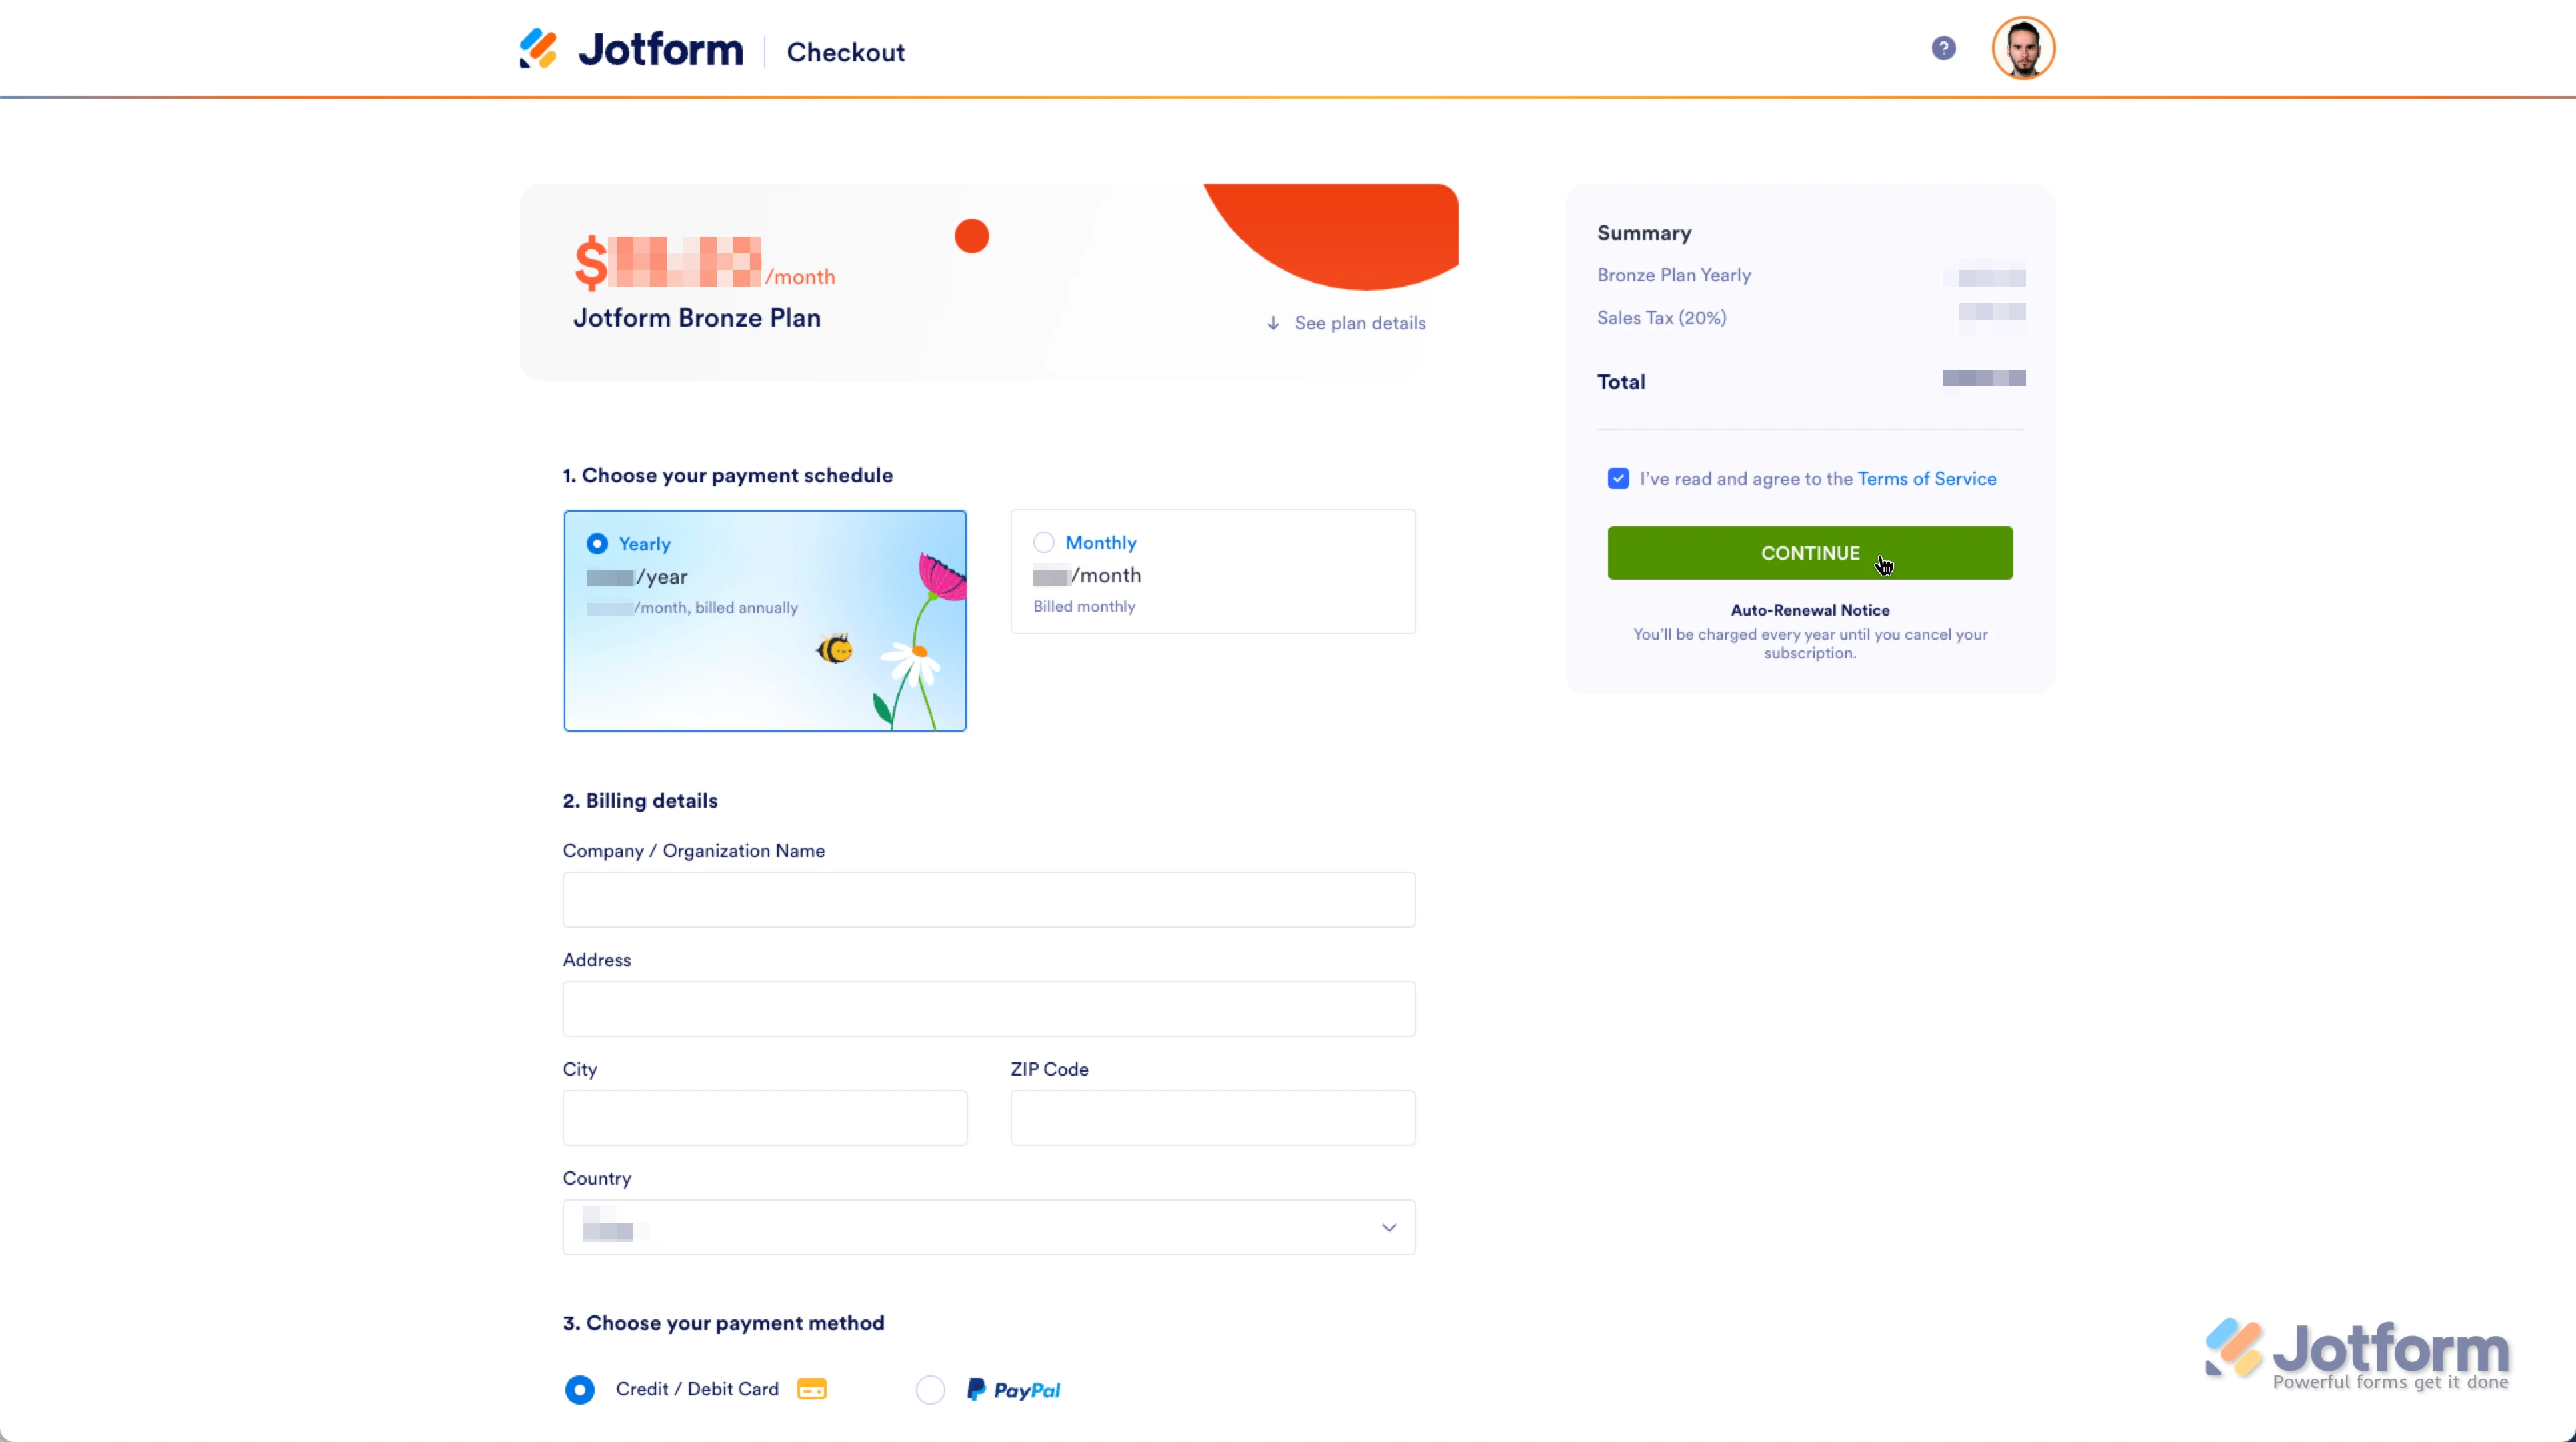Select the Monthly payment schedule radio
The image size is (2576, 1442).
pyautogui.click(x=1044, y=542)
